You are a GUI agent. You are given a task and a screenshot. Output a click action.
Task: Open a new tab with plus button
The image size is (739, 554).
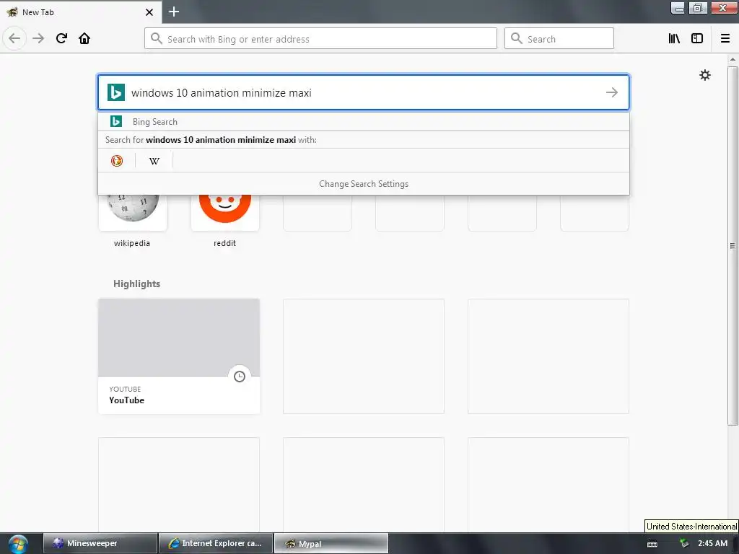(174, 12)
